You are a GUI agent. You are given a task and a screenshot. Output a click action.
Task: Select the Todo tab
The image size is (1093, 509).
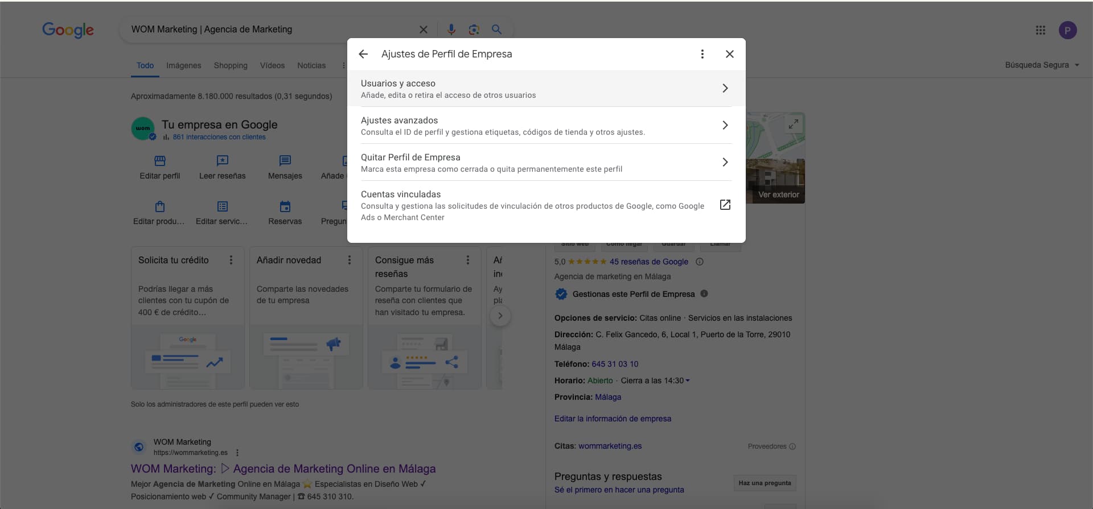(145, 66)
